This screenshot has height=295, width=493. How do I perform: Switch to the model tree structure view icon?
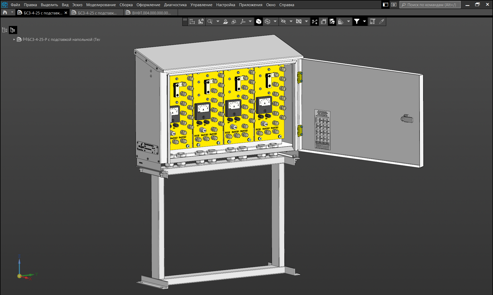pos(13,30)
